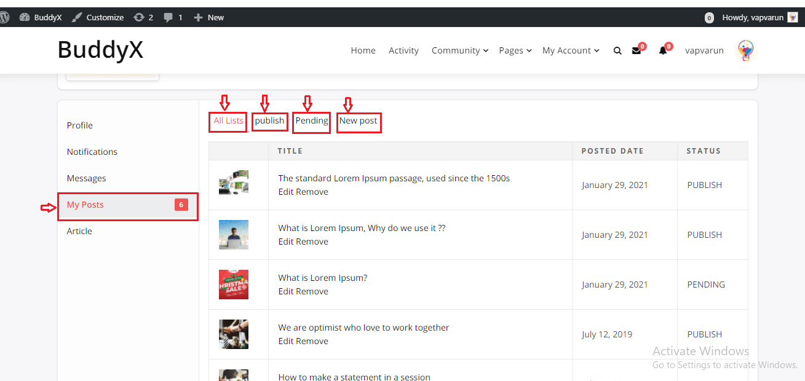Click the WordPress logo icon in admin bar
Image resolution: width=805 pixels, height=381 pixels.
click(4, 17)
